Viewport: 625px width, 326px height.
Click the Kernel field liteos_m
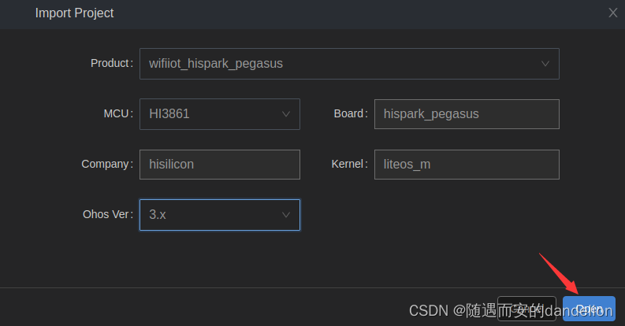tap(467, 165)
